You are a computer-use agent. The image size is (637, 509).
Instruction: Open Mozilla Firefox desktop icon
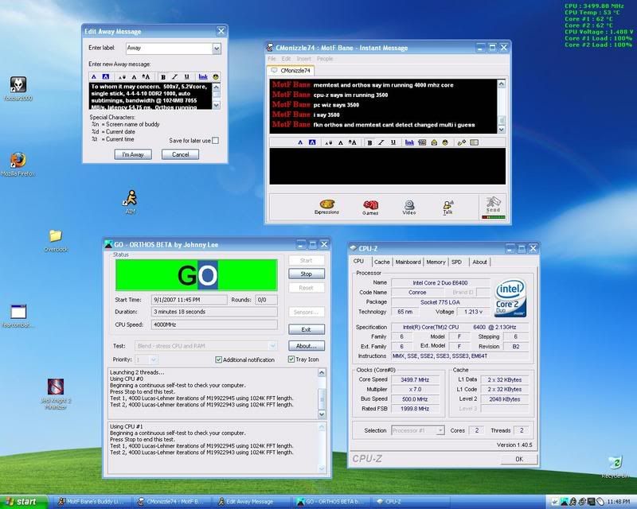pos(18,165)
